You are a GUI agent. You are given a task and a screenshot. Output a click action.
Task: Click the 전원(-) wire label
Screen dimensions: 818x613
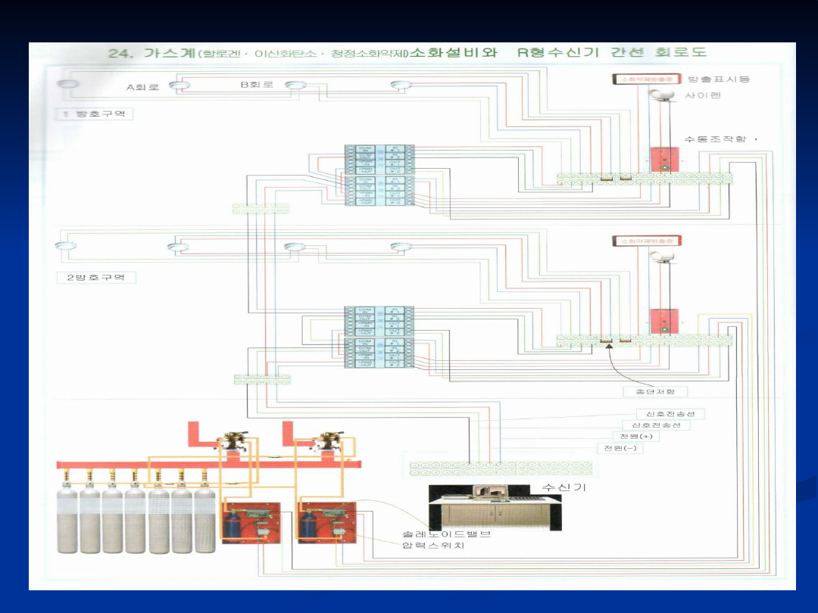tap(620, 449)
